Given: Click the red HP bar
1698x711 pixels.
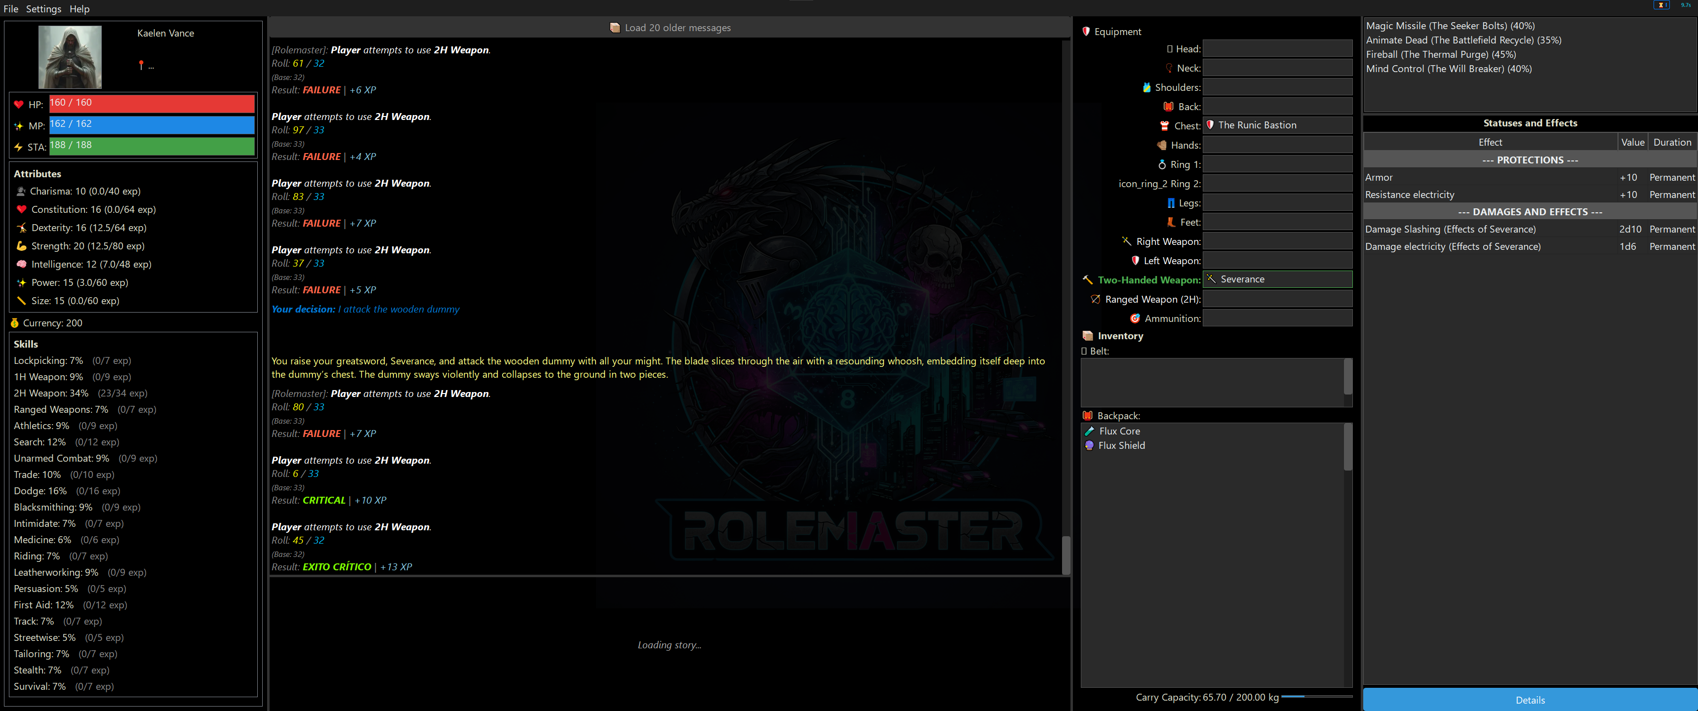Looking at the screenshot, I should tap(152, 104).
